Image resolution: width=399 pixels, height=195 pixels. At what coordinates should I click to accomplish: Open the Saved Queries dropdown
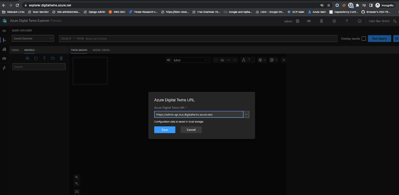click(33, 38)
